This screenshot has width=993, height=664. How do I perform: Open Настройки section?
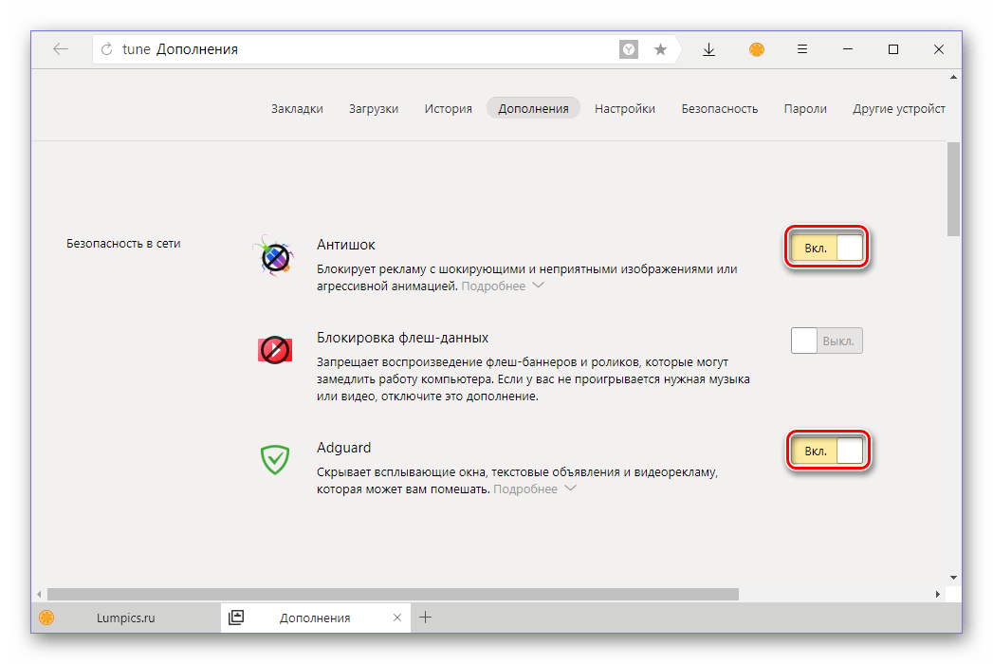click(x=625, y=108)
